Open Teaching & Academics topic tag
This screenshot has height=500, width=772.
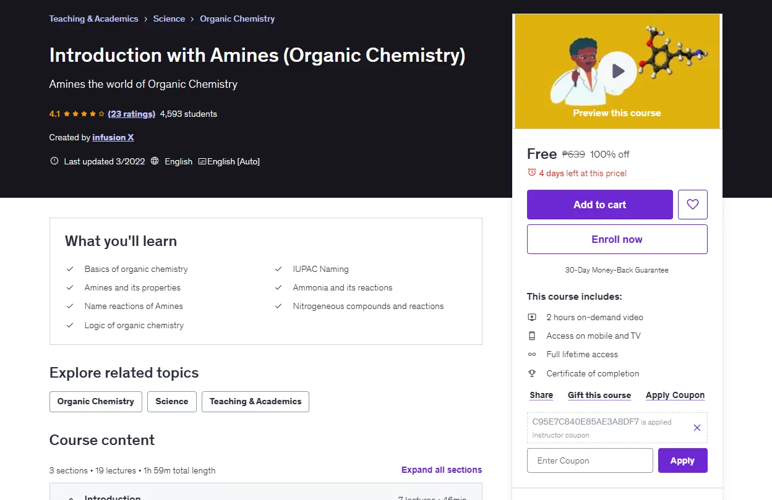[x=255, y=401]
